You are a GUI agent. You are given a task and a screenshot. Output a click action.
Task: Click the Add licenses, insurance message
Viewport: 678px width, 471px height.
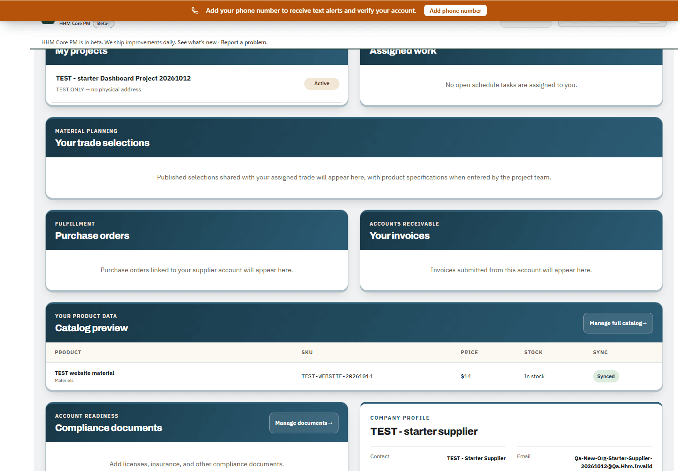click(x=197, y=464)
